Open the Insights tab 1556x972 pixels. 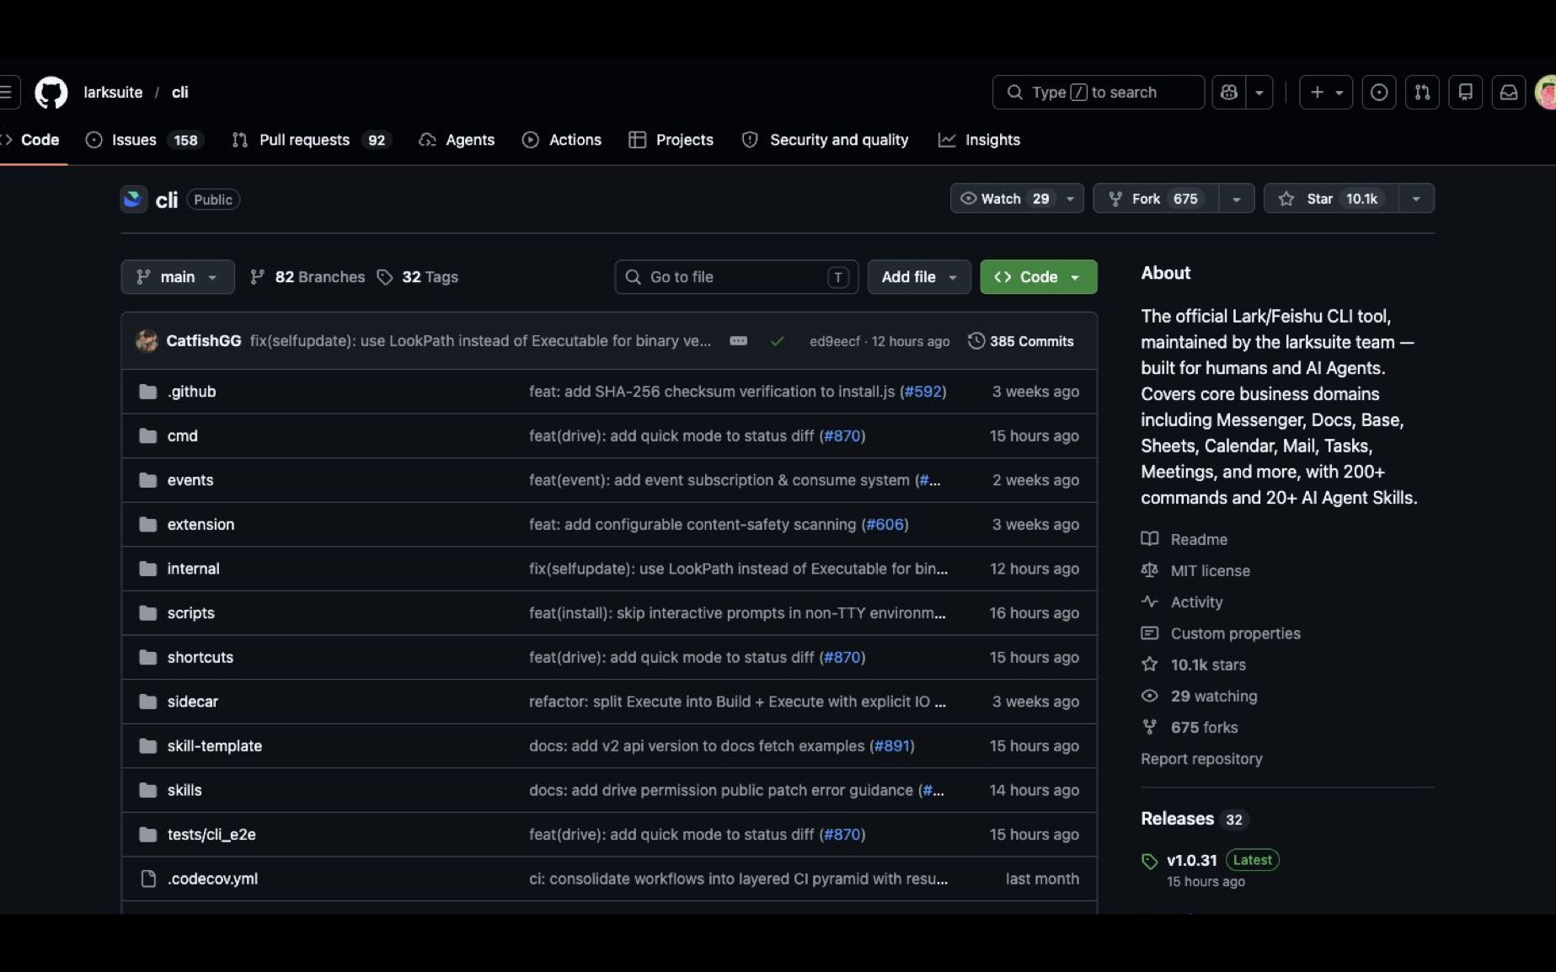980,140
